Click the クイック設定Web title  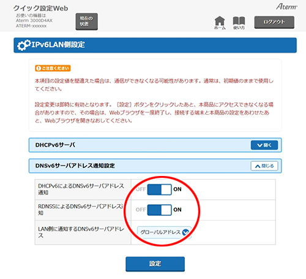click(40, 8)
